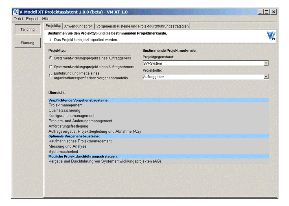Image resolution: width=289 pixels, height=206 pixels.
Task: Open the Export menu
Action: coord(32,19)
